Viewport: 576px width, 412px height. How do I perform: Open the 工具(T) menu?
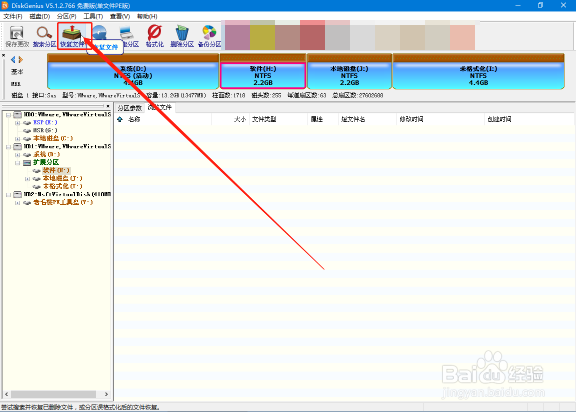click(93, 16)
